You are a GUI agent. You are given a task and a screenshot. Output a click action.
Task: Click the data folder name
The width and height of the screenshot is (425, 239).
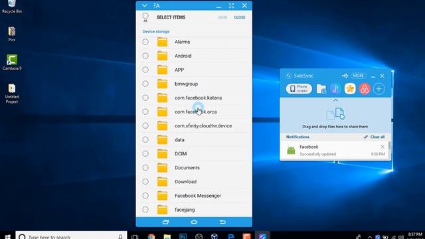[179, 140]
